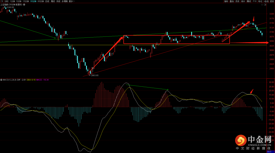The image size is (275, 153).
Task: Select the 60分钟 period
Action: 40,1
